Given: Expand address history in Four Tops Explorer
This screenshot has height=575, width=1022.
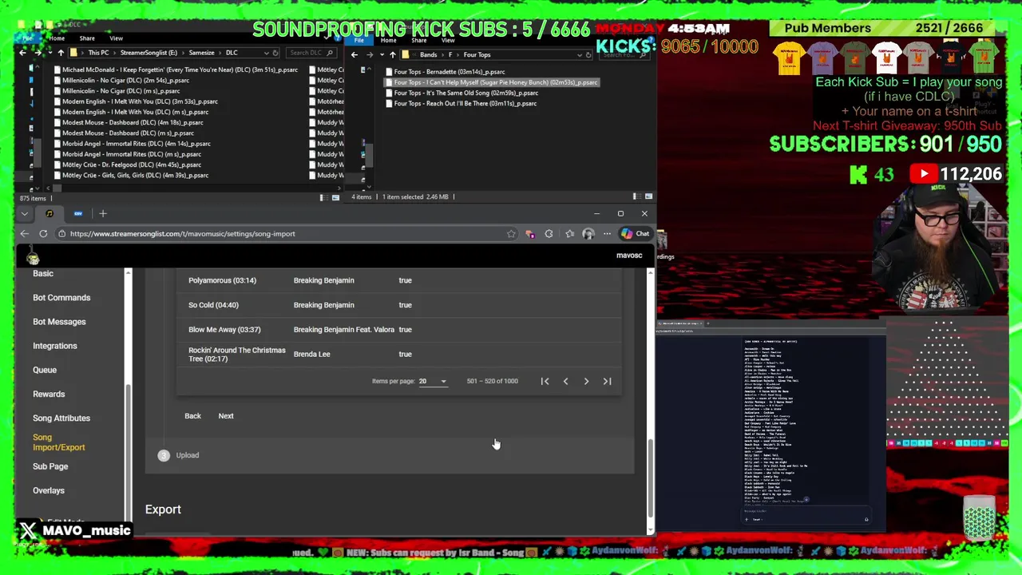Looking at the screenshot, I should click(580, 54).
